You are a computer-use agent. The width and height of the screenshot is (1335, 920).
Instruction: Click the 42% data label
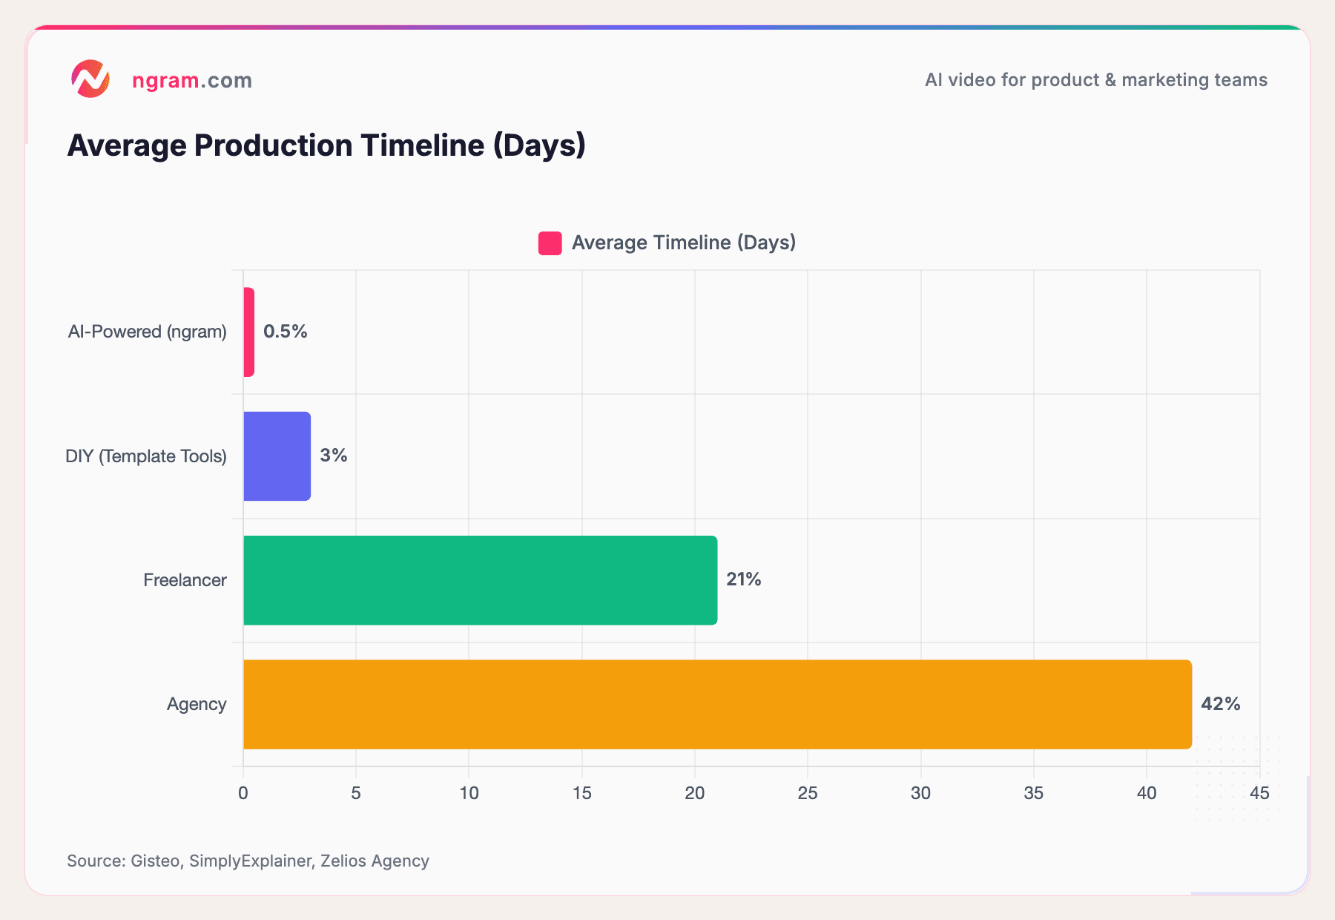1221,704
